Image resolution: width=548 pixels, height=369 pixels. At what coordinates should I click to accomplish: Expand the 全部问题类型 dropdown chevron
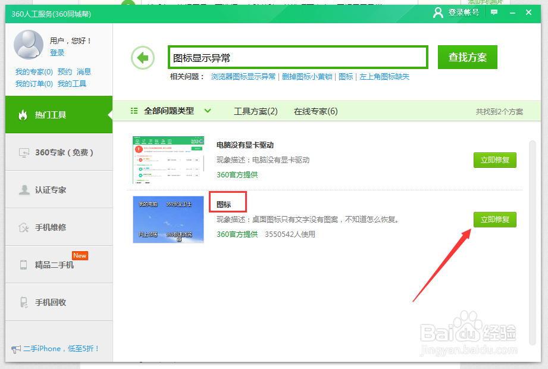[208, 111]
